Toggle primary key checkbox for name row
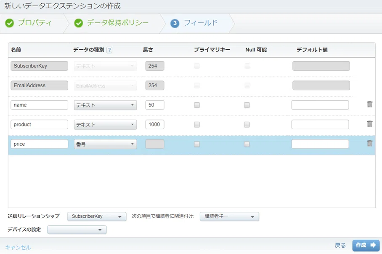The width and height of the screenshot is (382, 254). coord(197,105)
